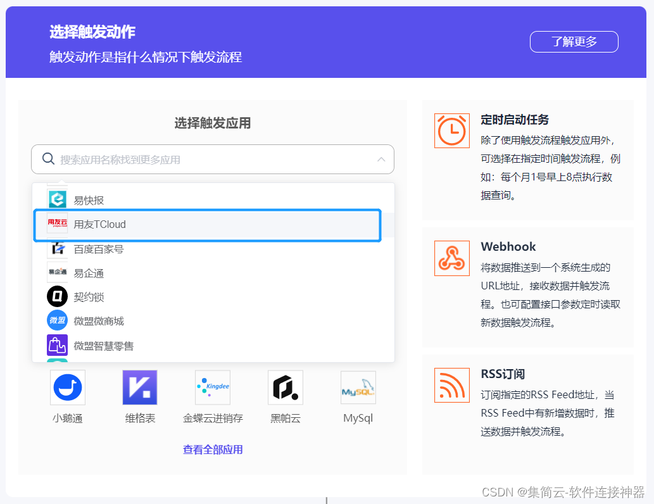This screenshot has width=654, height=504.
Task: Click the 小鹅通 label
Action: (68, 418)
